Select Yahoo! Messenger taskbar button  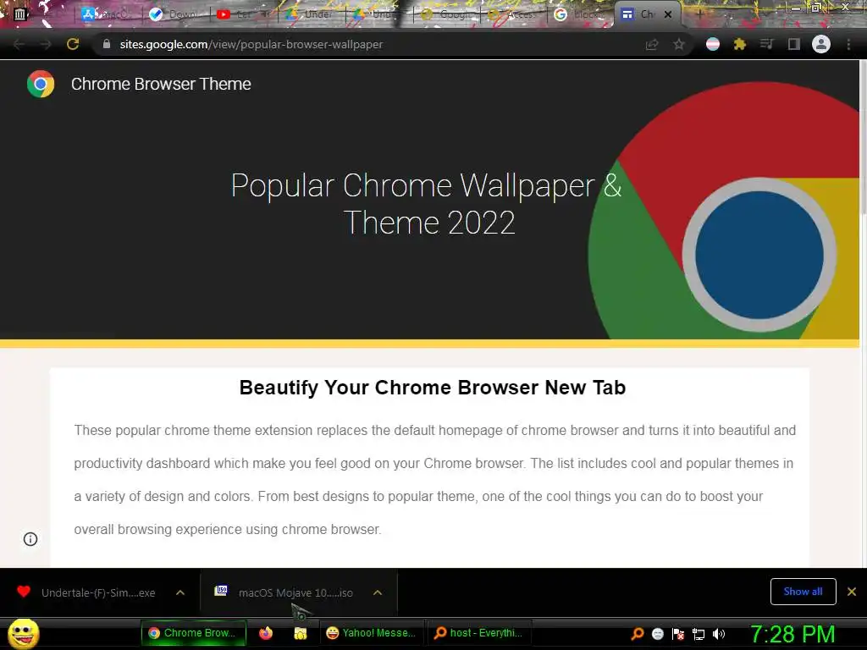pyautogui.click(x=371, y=633)
